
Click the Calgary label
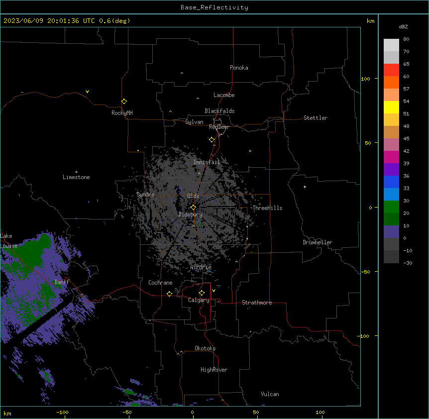tap(199, 300)
